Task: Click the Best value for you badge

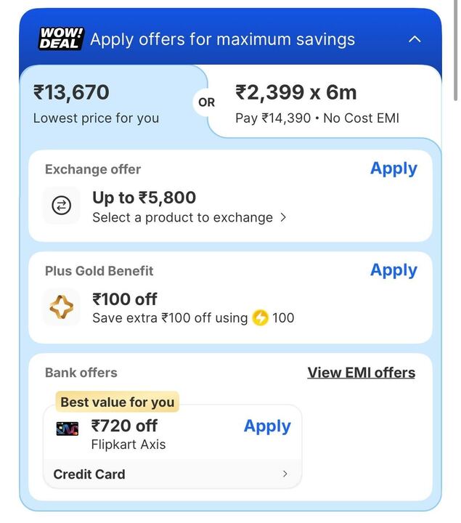Action: 117,402
